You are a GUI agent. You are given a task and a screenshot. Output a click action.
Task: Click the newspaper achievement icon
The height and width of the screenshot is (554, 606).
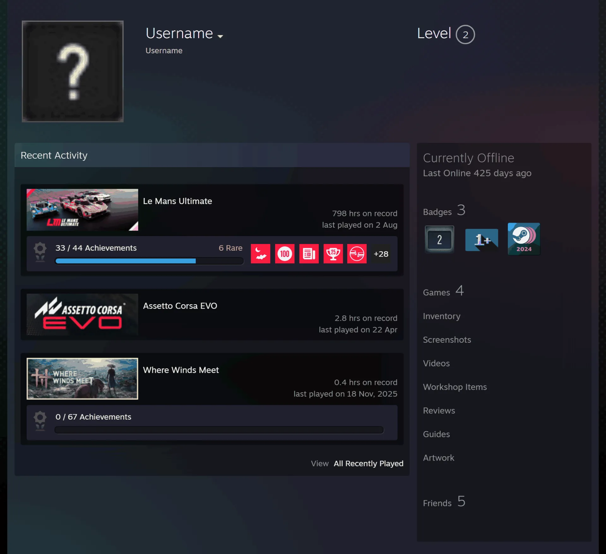[309, 254]
